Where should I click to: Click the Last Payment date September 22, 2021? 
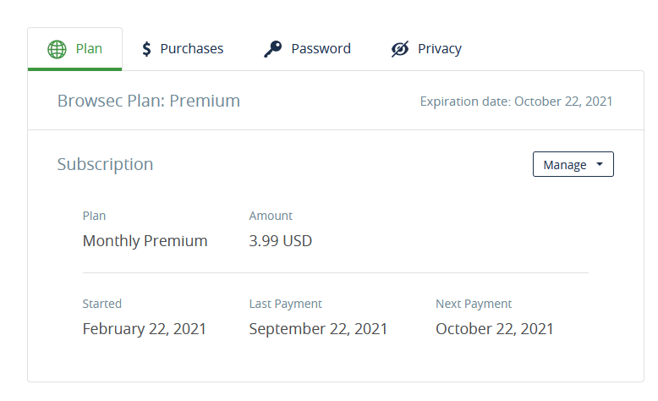tap(318, 329)
